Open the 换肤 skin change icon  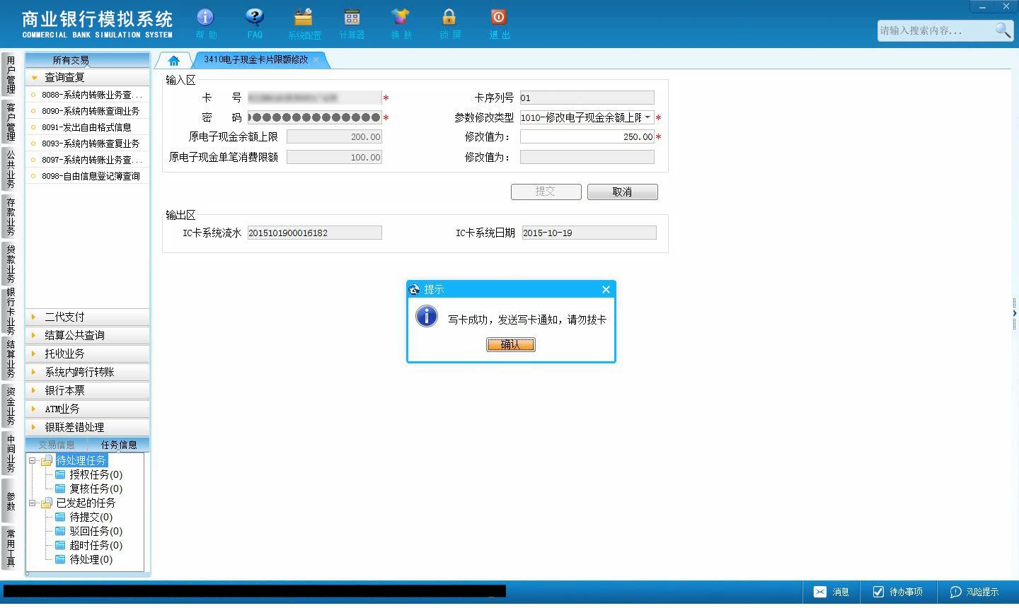401,17
